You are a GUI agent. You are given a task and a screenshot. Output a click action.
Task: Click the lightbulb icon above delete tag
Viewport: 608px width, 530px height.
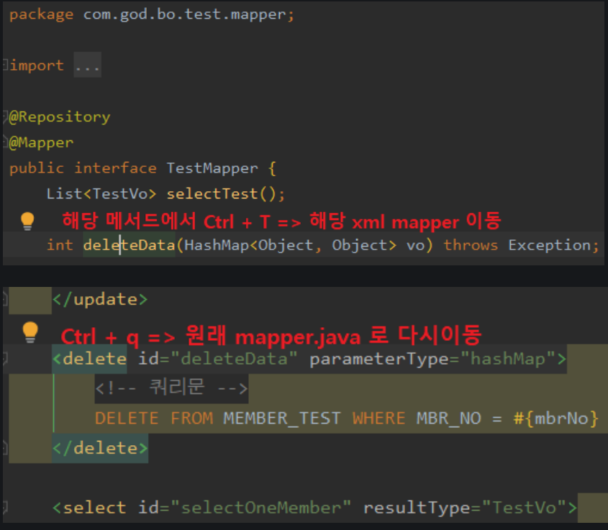30,332
